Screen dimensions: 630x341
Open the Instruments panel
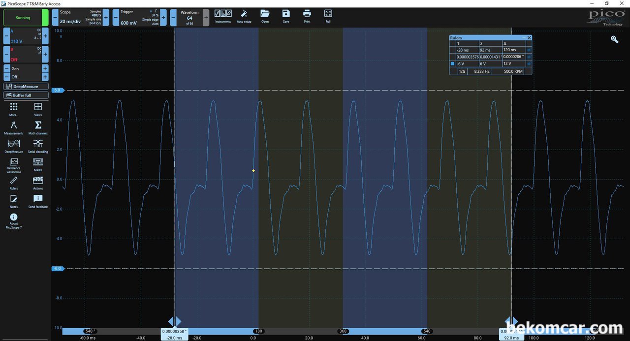[x=223, y=16]
